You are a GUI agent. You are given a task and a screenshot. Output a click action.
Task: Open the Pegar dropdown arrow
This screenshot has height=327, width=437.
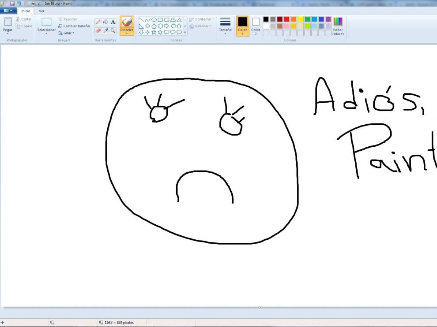[8, 33]
